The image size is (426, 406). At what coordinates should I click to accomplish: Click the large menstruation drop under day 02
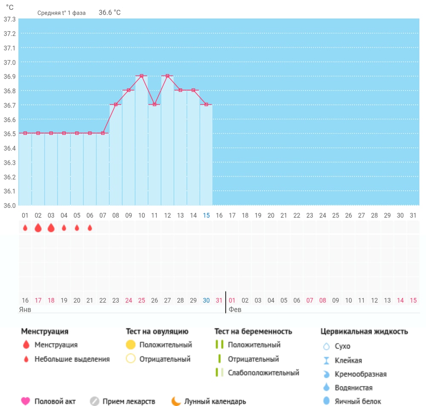click(38, 228)
